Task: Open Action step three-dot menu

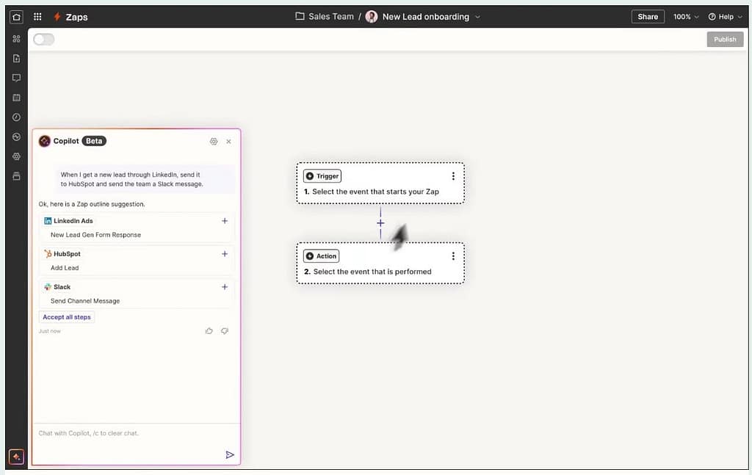Action: pyautogui.click(x=453, y=256)
